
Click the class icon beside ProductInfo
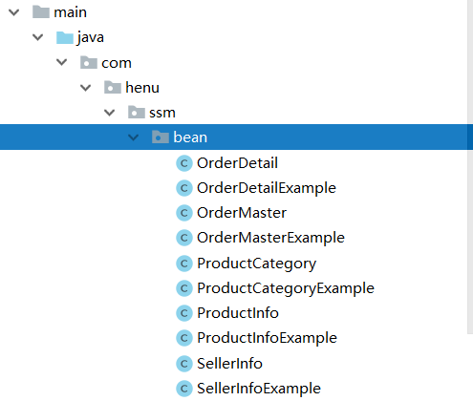184,313
